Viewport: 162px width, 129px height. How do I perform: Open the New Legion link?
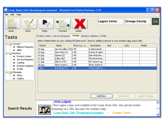(x=62, y=101)
